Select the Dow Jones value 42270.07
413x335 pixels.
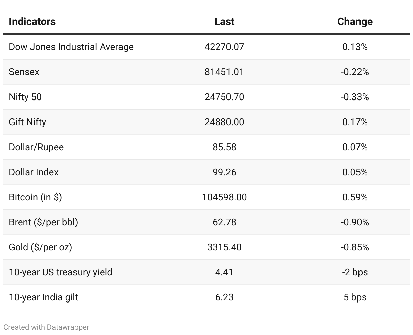tap(224, 47)
